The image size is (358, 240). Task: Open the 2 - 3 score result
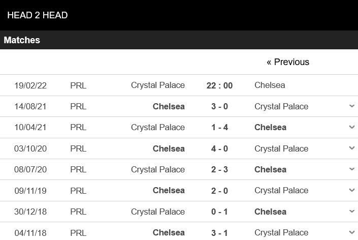coord(219,170)
